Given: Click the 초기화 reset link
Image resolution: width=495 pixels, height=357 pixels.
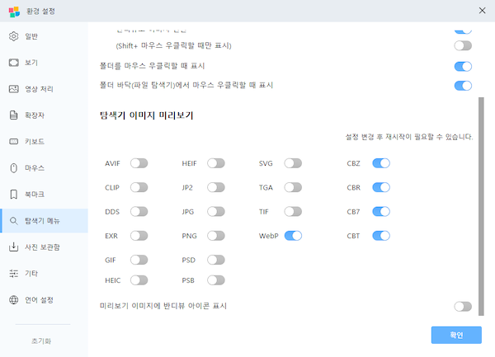Looking at the screenshot, I should pos(41,341).
